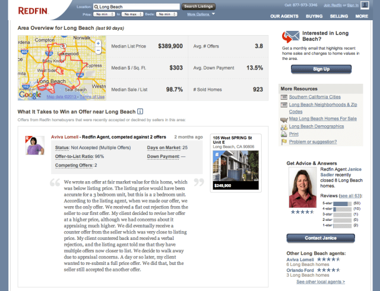Click the Contact Janice button
The image size is (380, 291).
[321, 238]
